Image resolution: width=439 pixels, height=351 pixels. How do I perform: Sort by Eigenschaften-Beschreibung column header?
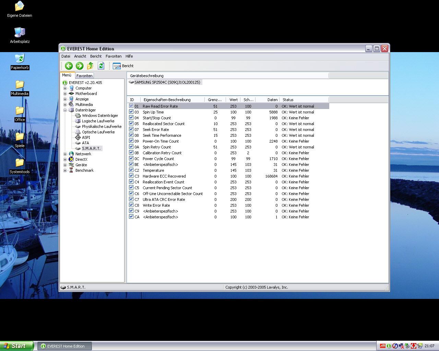(x=173, y=100)
